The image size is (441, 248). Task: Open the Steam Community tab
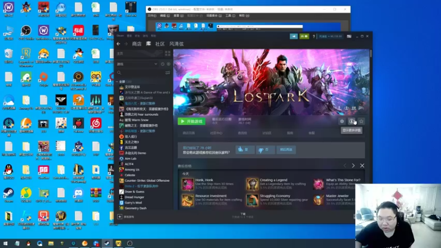[x=160, y=44]
